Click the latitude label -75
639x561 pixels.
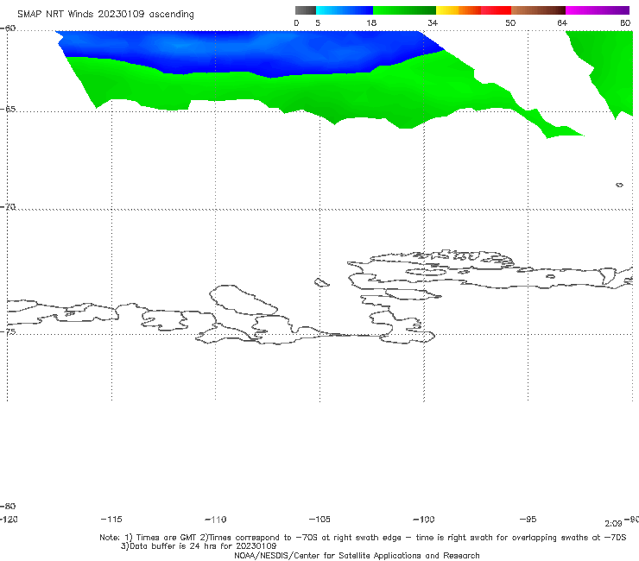click(x=8, y=331)
